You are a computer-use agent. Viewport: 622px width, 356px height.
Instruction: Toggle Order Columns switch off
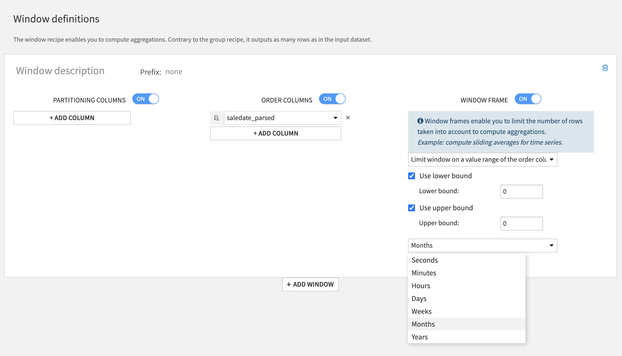coord(332,99)
